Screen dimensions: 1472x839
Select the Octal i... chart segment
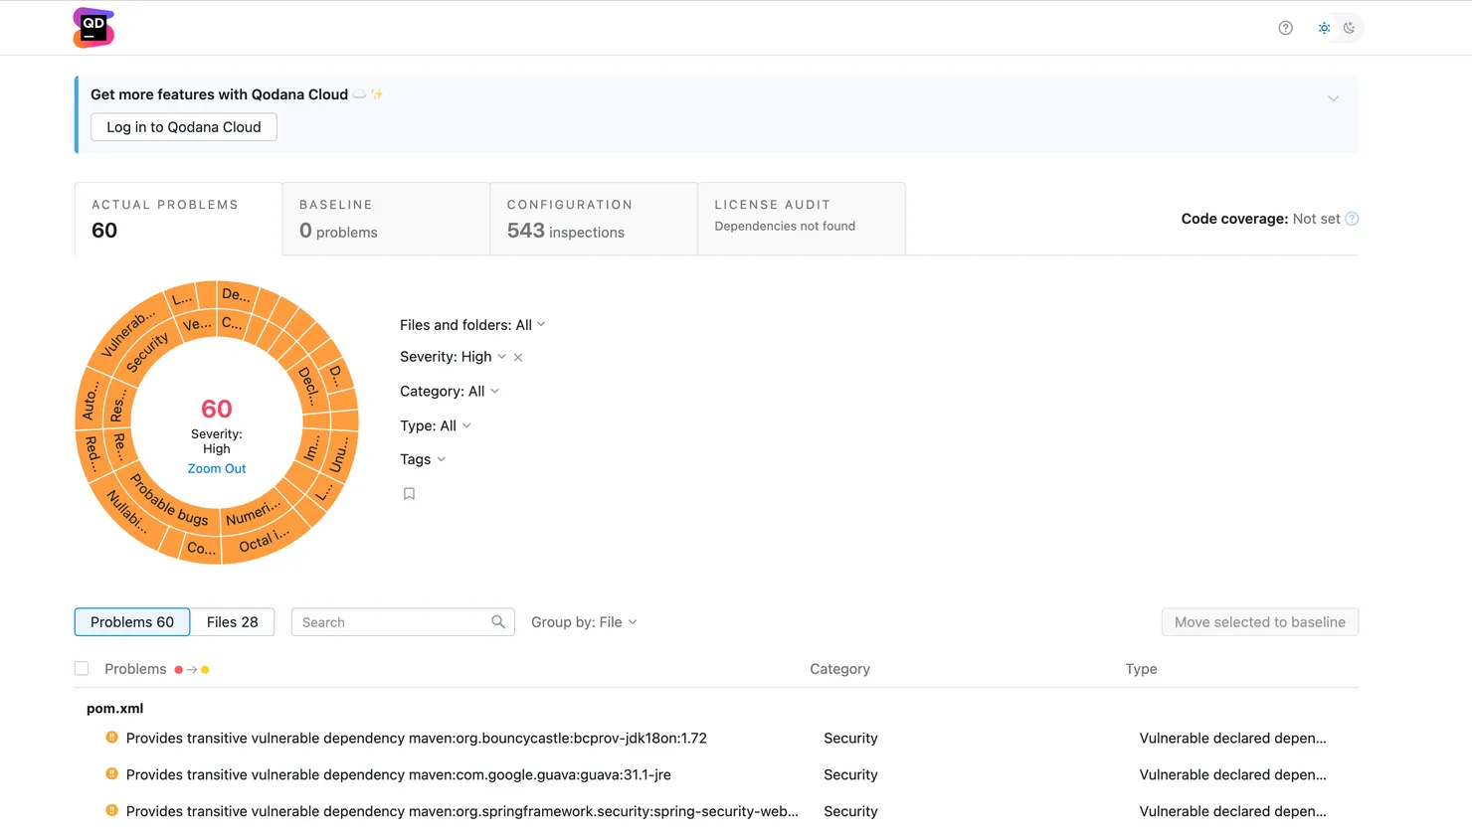(264, 540)
